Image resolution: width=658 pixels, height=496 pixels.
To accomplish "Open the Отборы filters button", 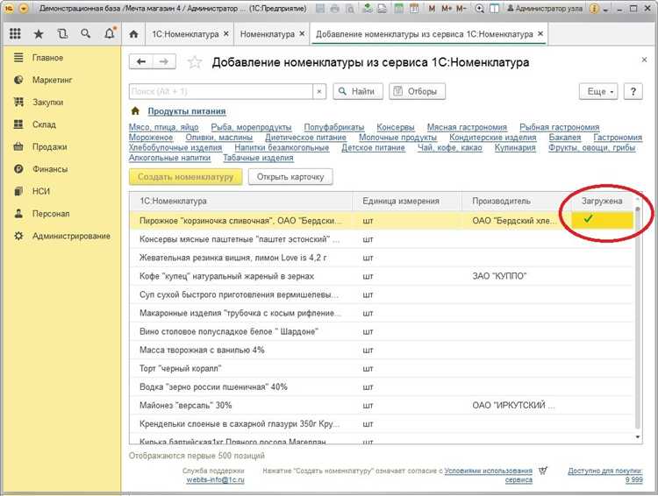I will (x=417, y=91).
